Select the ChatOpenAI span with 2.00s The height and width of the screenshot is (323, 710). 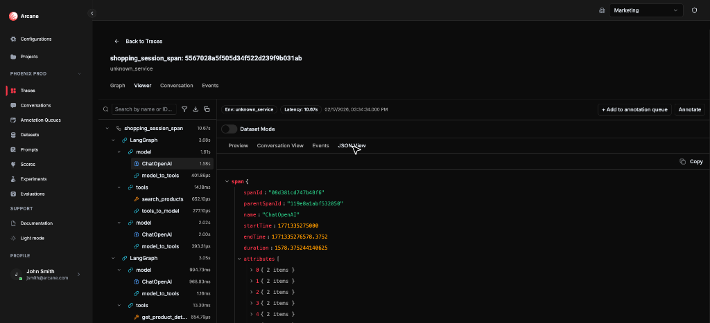[171, 234]
